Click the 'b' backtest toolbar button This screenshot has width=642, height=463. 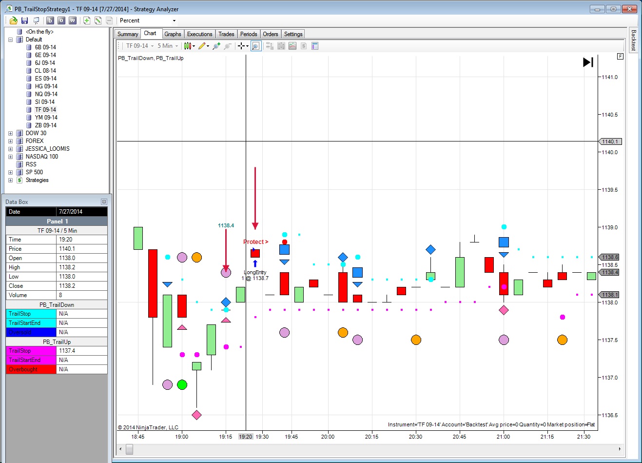pyautogui.click(x=50, y=20)
